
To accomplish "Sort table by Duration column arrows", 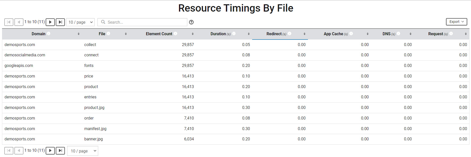I will click(249, 34).
